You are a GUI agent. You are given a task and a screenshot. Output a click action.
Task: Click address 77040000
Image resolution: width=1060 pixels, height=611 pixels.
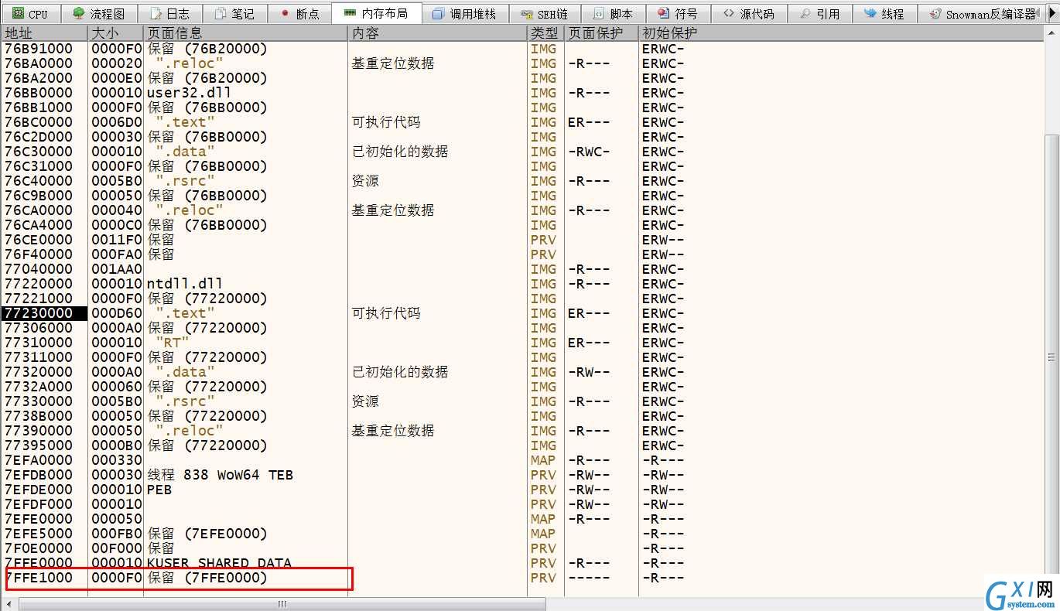coord(39,269)
